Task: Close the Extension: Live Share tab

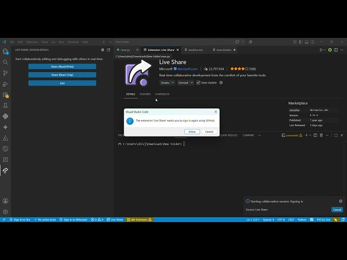Action: tap(178, 50)
